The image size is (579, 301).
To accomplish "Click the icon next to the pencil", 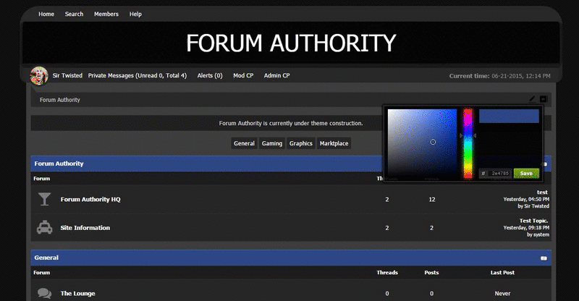I will (544, 99).
